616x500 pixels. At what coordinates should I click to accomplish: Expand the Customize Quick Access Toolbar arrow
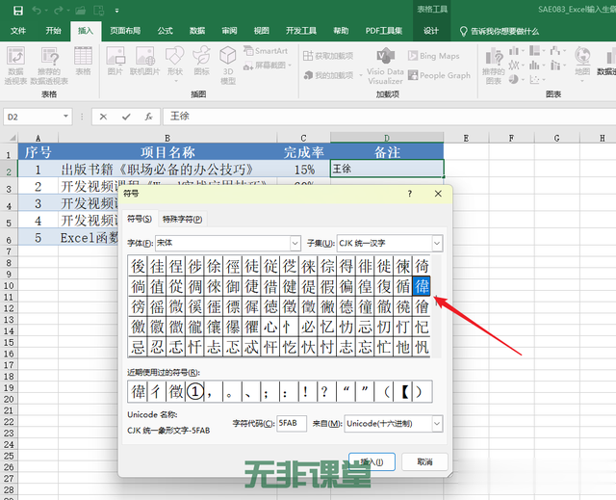[x=116, y=11]
